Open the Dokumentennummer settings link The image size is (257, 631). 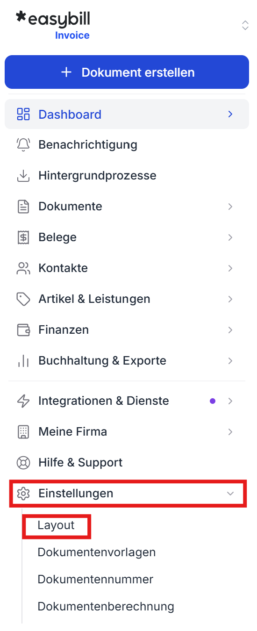click(x=95, y=580)
